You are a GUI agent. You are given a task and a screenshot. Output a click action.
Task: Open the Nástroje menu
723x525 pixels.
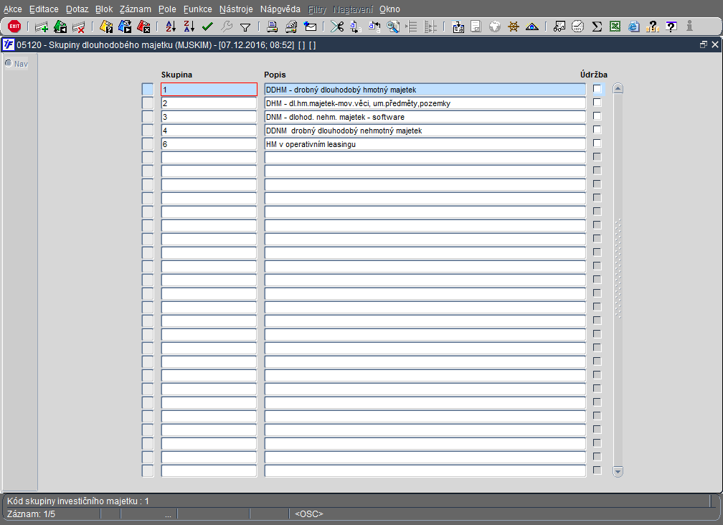(236, 9)
